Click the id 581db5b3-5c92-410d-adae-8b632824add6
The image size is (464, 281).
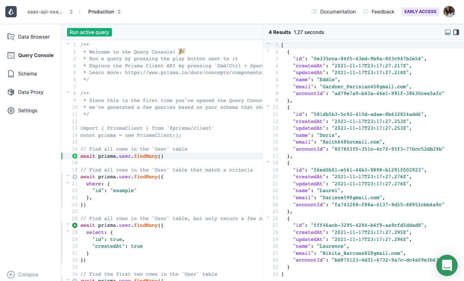367,114
